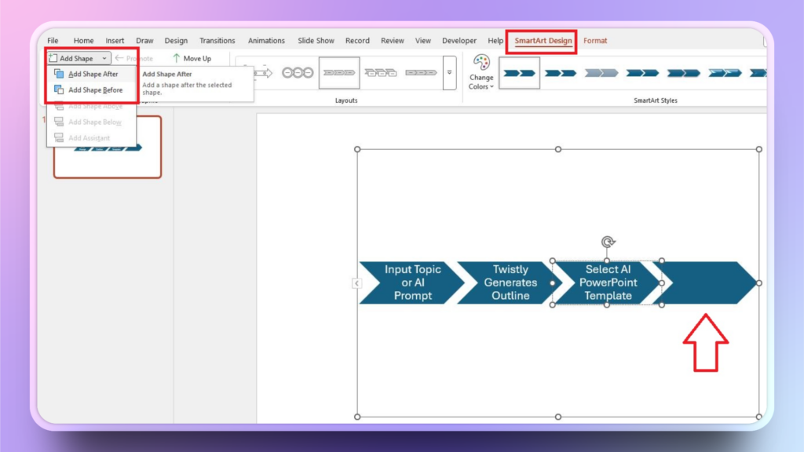The height and width of the screenshot is (452, 804).
Task: Select the slide 1 thumbnail
Action: point(108,148)
